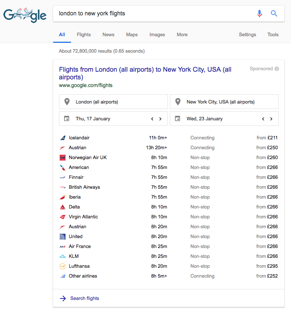Click the Sponsored info icon
The width and height of the screenshot is (291, 312).
pyautogui.click(x=277, y=69)
